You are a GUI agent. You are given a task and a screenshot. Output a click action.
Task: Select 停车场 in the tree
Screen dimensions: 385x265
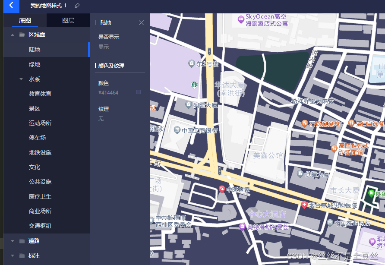point(47,138)
